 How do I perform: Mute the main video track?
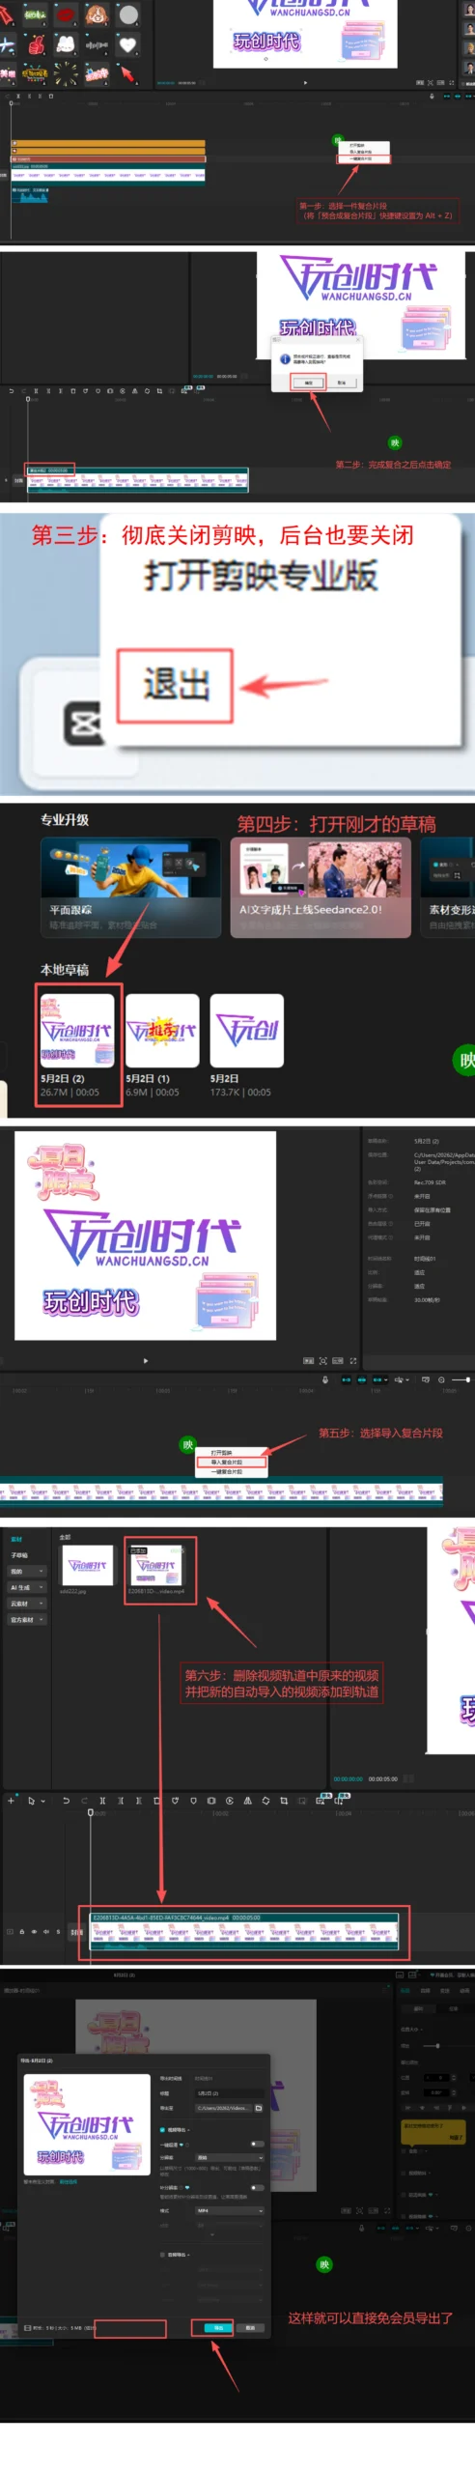[x=45, y=1932]
